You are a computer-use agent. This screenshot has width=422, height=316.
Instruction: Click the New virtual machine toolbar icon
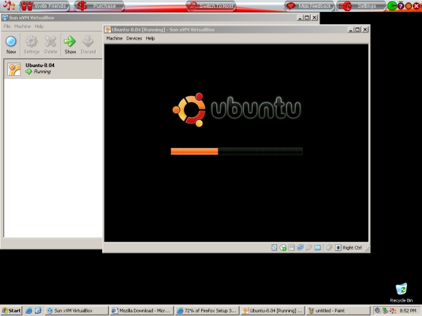[11, 41]
